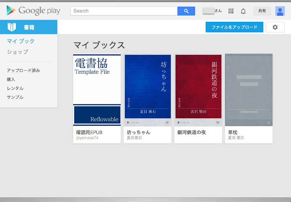The height and width of the screenshot is (202, 291).
Task: Click author @yamakai74 under 確認用EPUB
Action: click(87, 138)
